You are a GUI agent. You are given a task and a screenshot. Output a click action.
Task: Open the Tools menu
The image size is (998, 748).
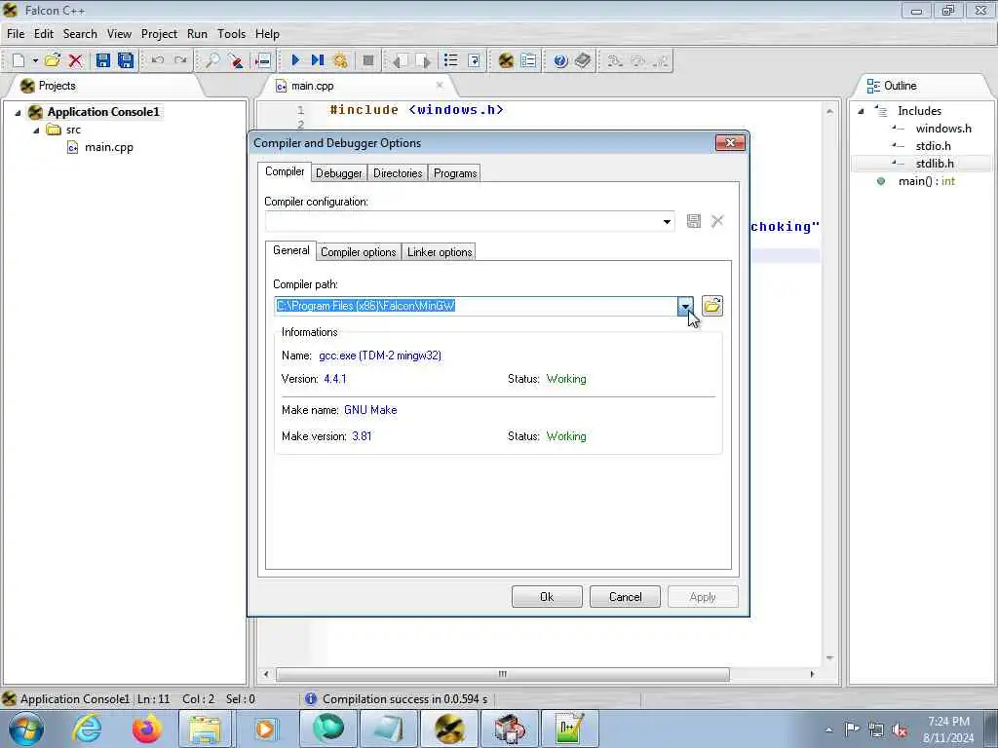(x=231, y=34)
